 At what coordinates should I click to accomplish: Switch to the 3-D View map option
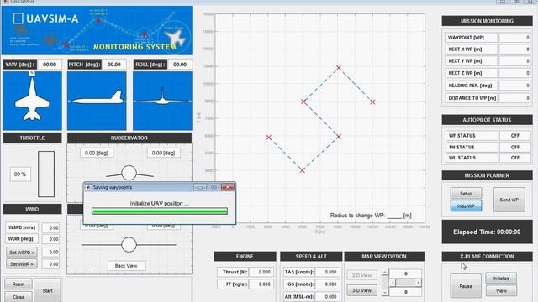(x=361, y=290)
